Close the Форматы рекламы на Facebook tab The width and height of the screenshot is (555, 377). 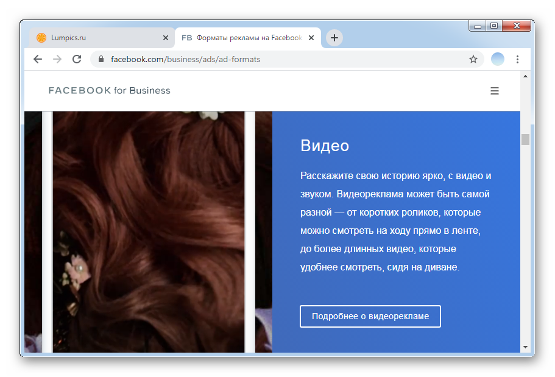[x=311, y=38]
